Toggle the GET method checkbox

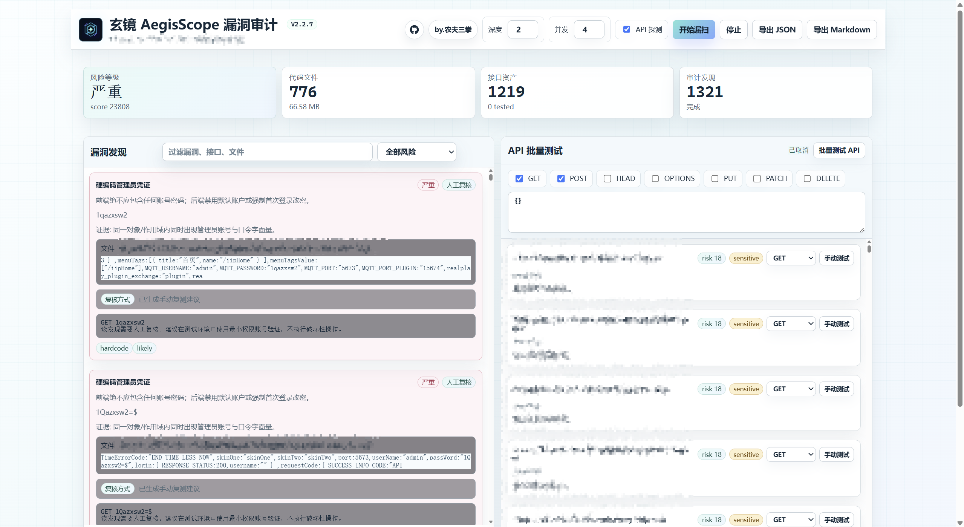pyautogui.click(x=519, y=179)
